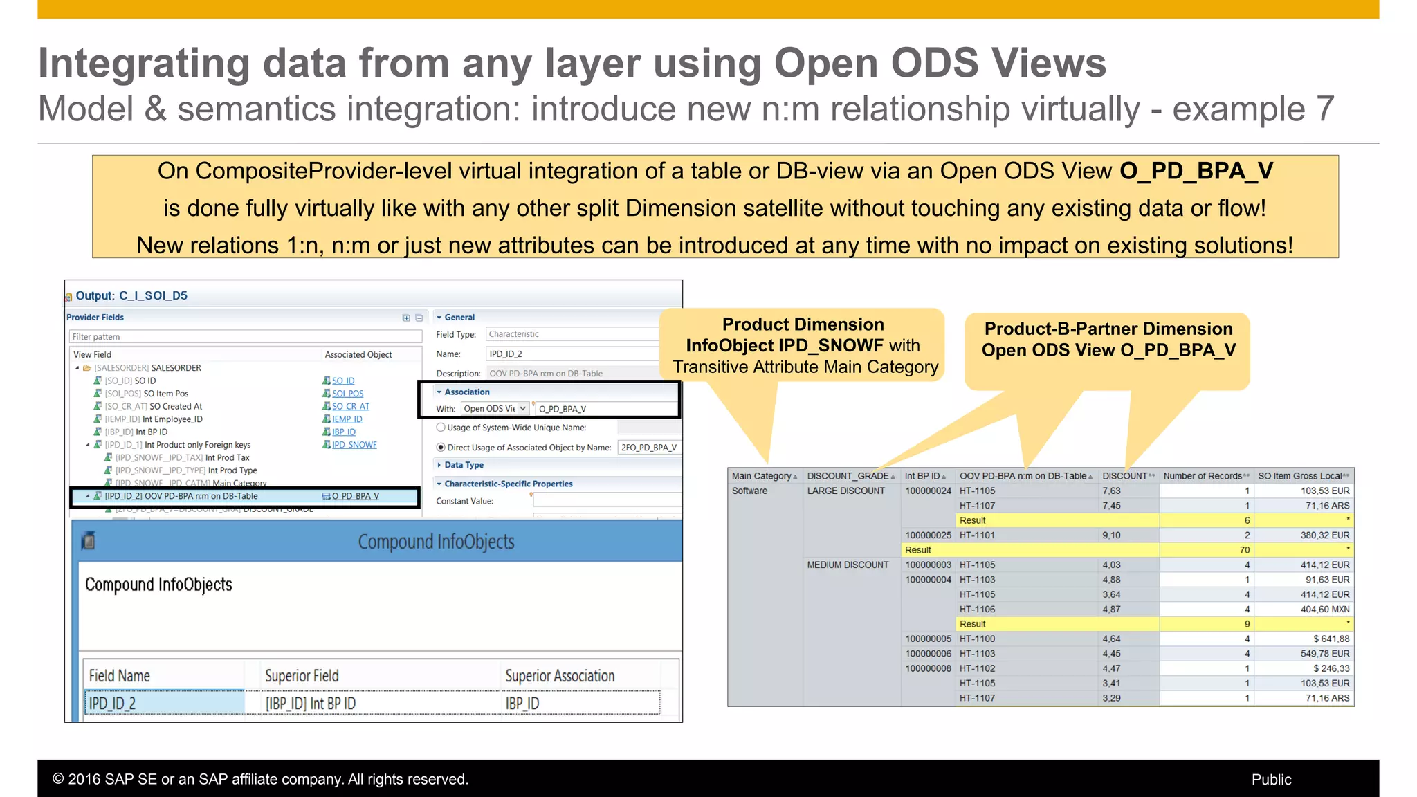Click the InfoObject icon before SO_ID link
The image size is (1417, 797).
tap(327, 381)
